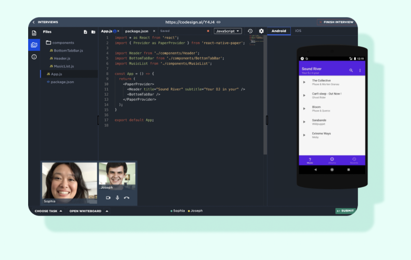Click the 'export default App;' code line
The image size is (411, 260).
pos(134,120)
